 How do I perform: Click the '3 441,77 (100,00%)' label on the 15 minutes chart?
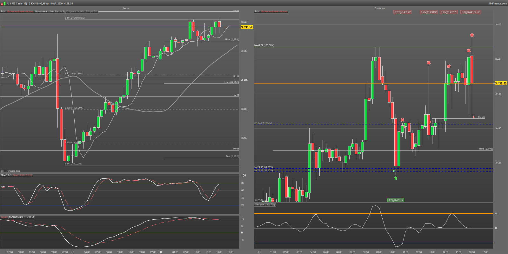pyautogui.click(x=264, y=45)
